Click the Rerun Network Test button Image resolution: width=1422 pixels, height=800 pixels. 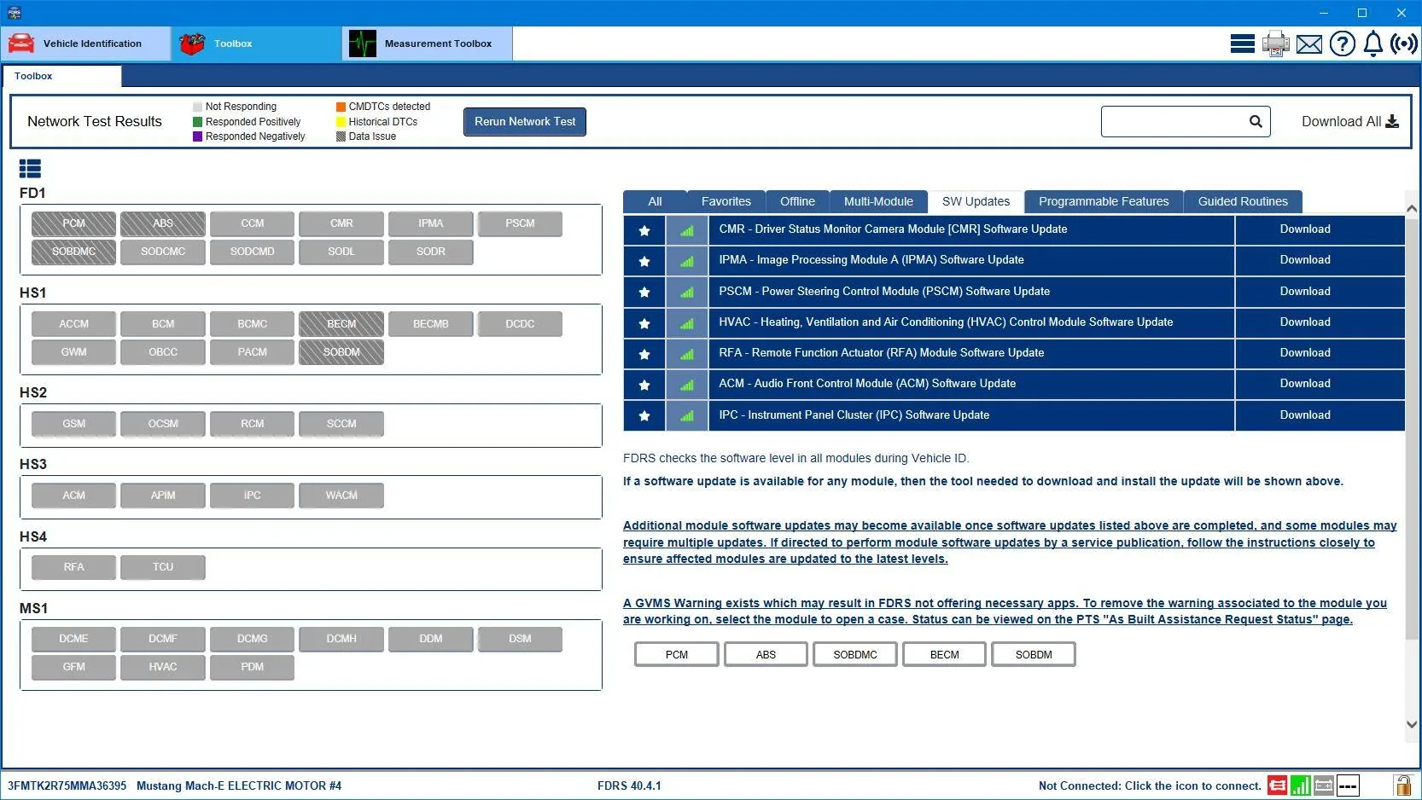coord(525,121)
